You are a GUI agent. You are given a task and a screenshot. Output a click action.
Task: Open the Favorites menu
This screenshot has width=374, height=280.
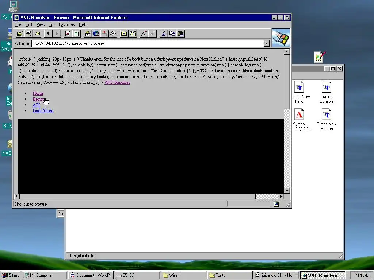click(x=66, y=24)
